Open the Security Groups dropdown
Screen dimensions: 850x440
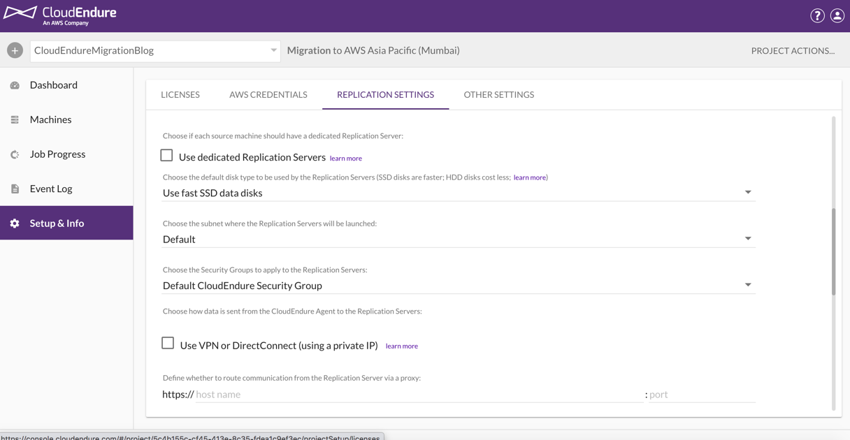tap(748, 284)
